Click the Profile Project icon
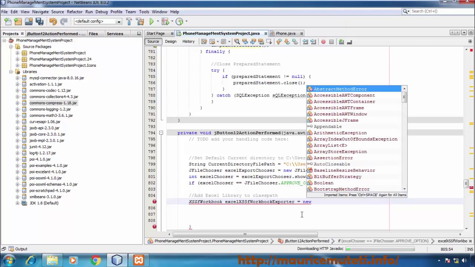 click(x=179, y=22)
